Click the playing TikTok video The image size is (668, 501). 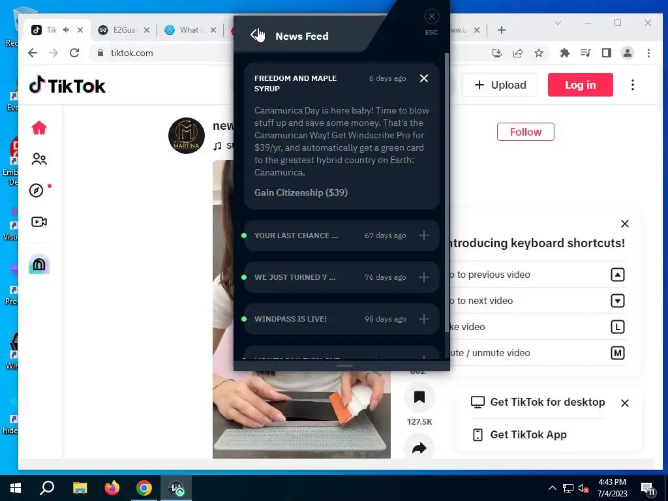click(301, 413)
